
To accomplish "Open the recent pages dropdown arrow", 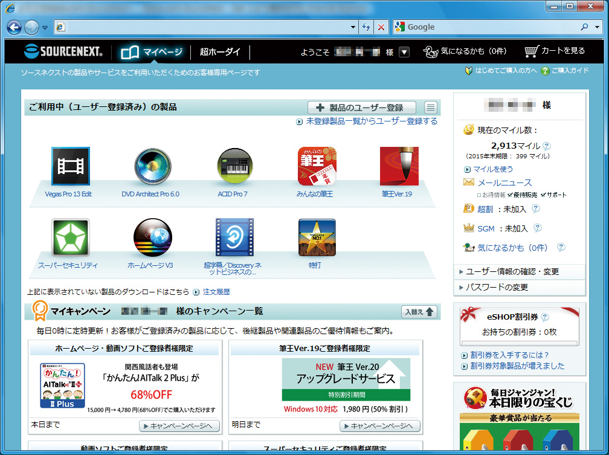I will [x=45, y=28].
